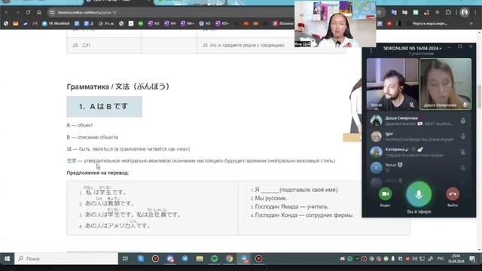Open the mail envelope bookmark icon
The height and width of the screenshot is (271, 482).
[15, 23]
